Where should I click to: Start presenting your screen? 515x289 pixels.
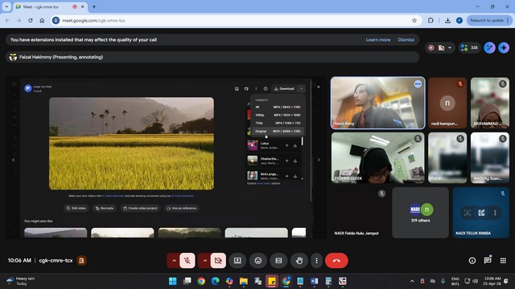click(x=237, y=261)
